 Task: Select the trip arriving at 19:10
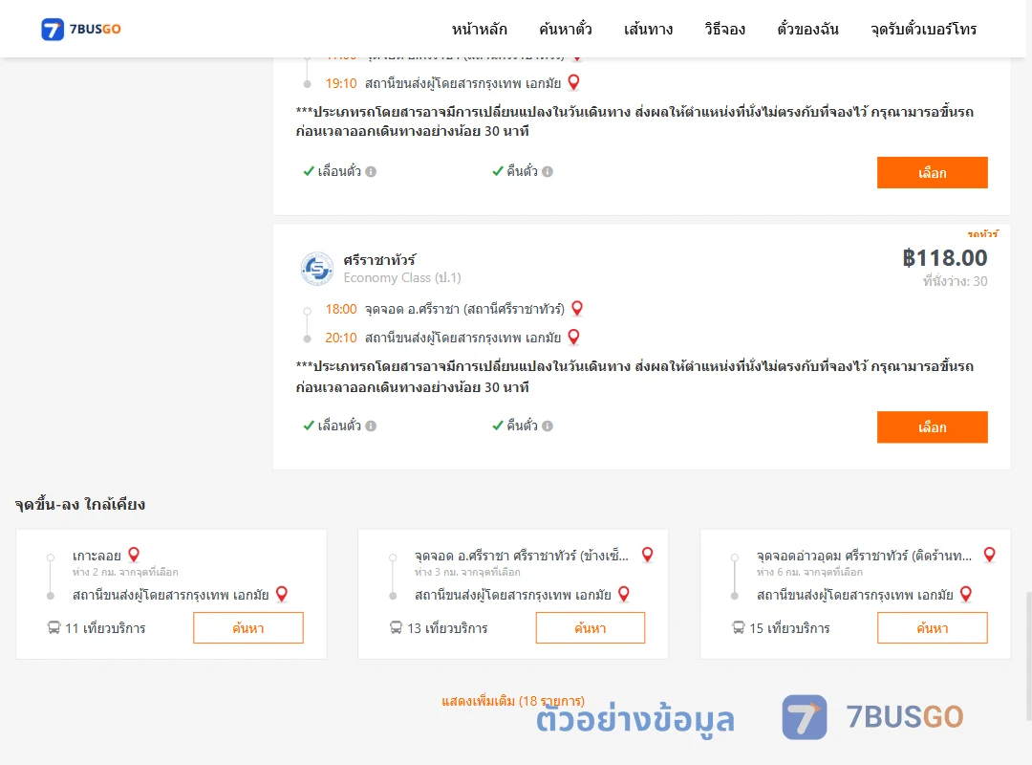tap(932, 173)
